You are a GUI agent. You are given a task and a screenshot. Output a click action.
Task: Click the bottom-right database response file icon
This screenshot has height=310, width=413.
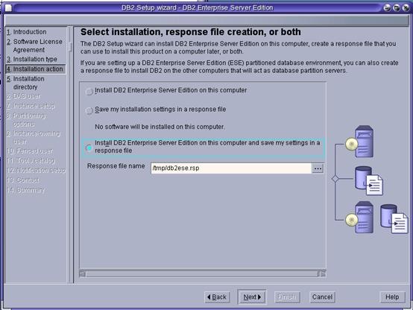point(394,219)
